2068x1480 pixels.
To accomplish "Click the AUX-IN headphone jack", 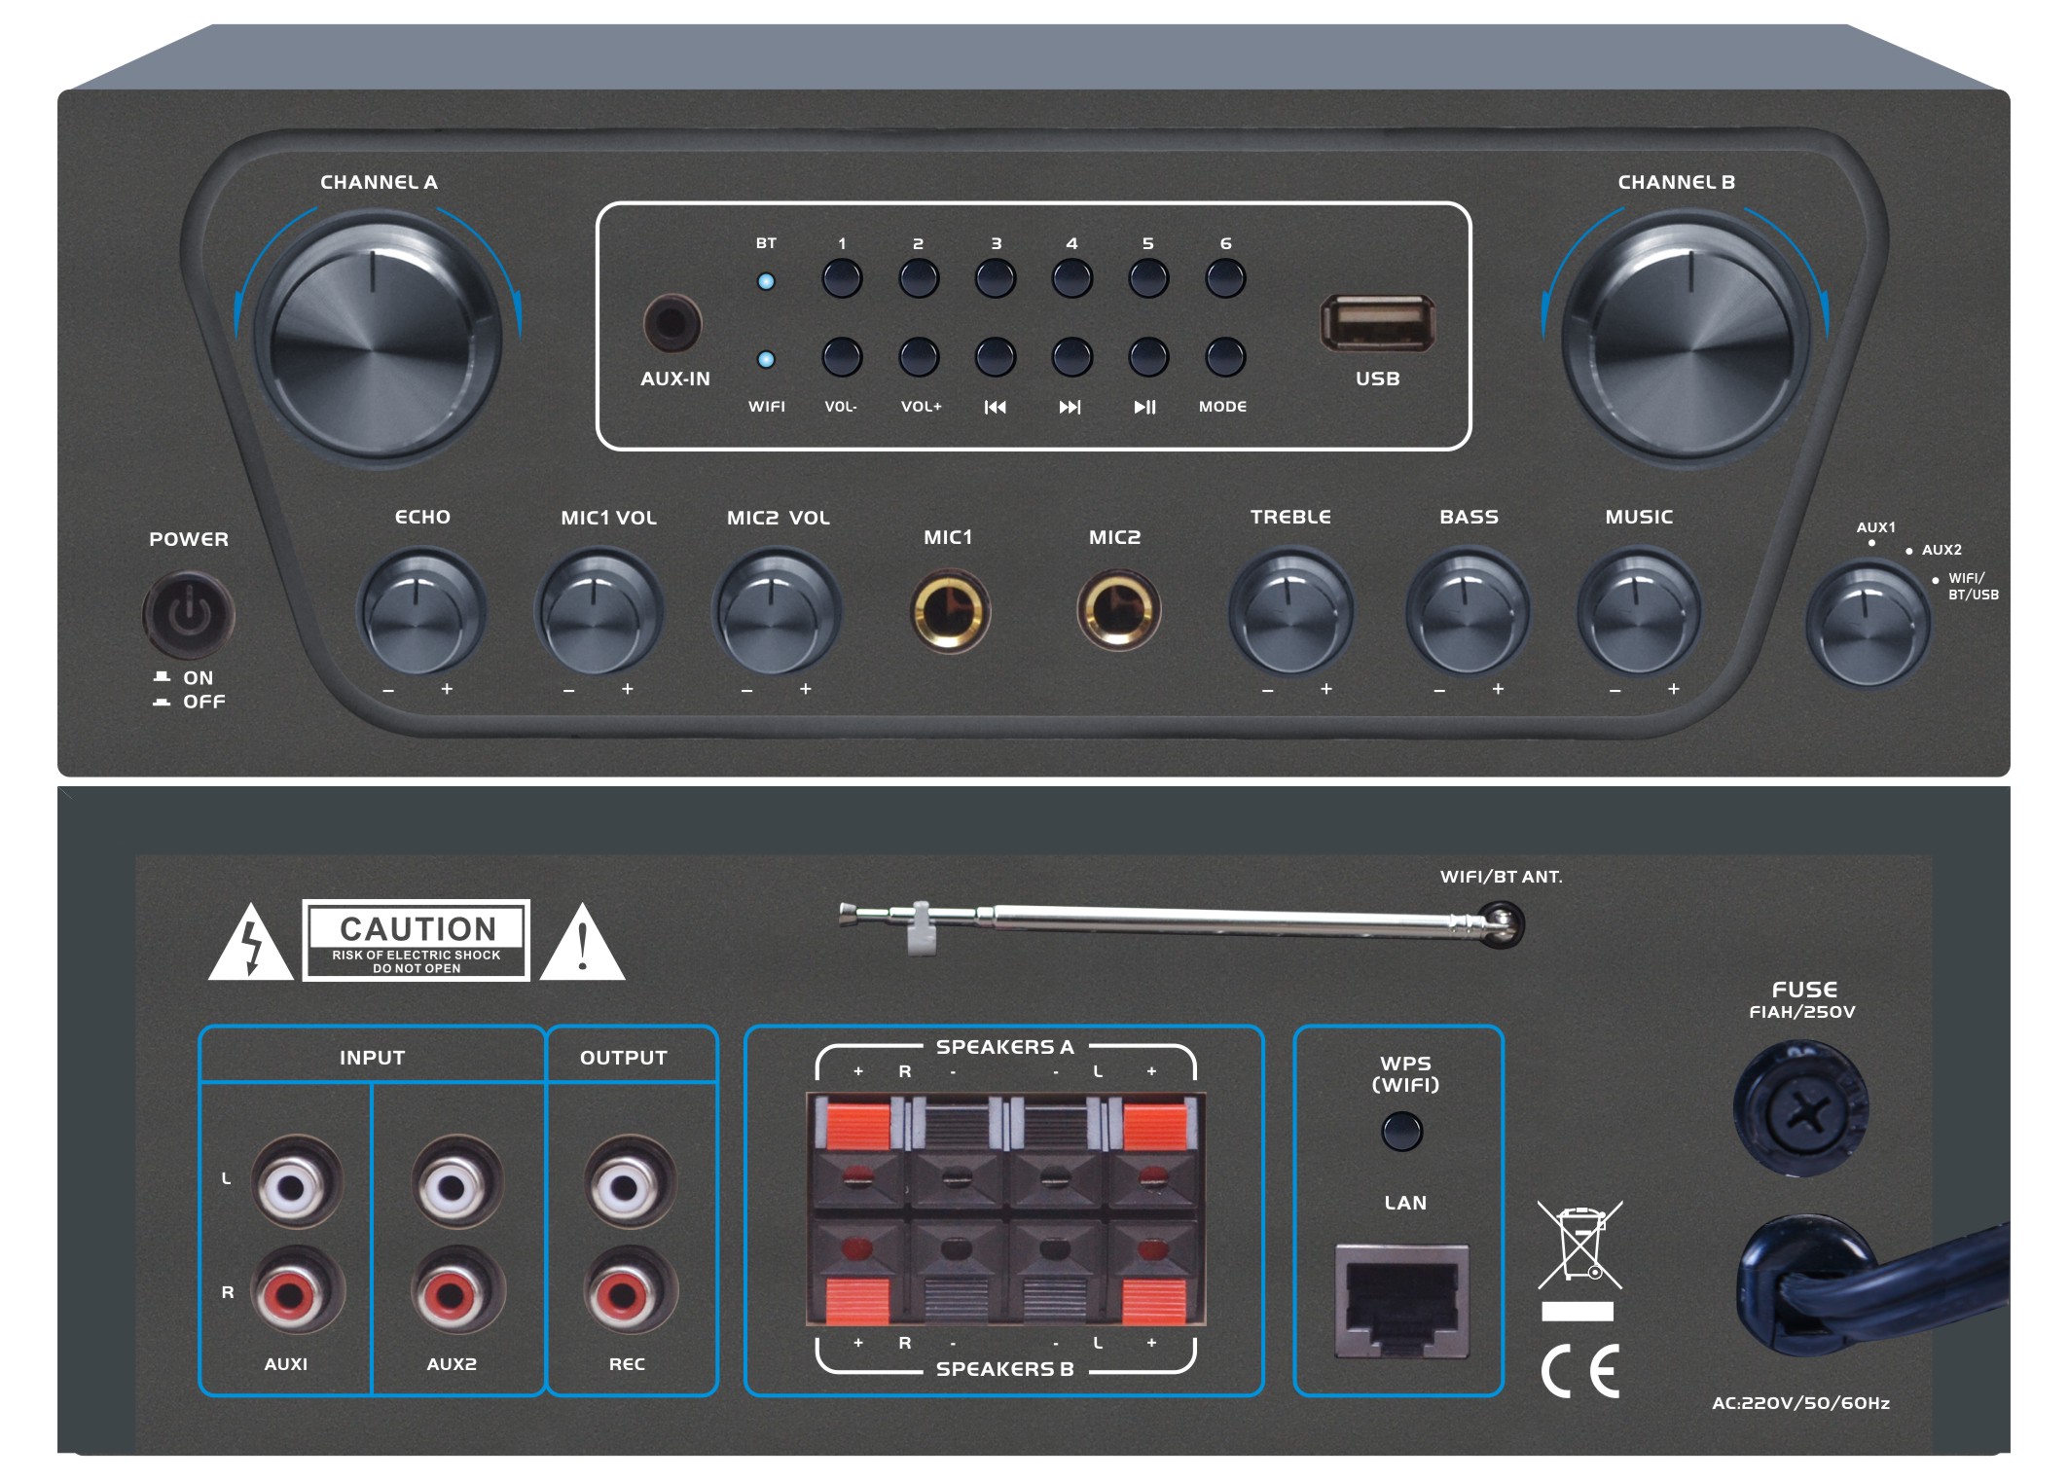I will click(672, 324).
